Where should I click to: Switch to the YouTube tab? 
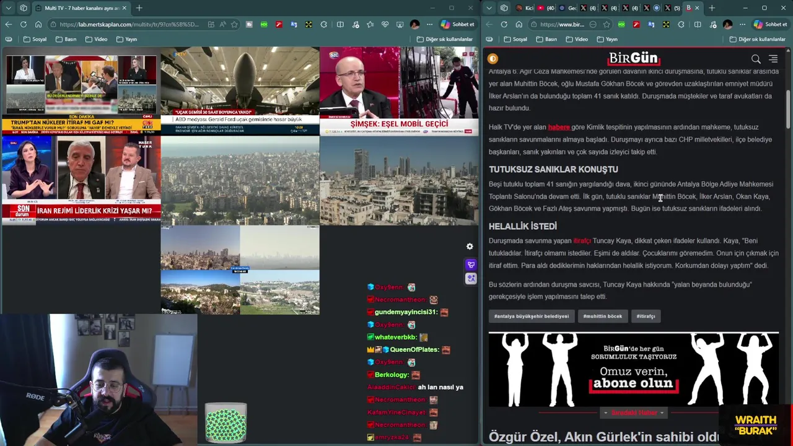546,8
